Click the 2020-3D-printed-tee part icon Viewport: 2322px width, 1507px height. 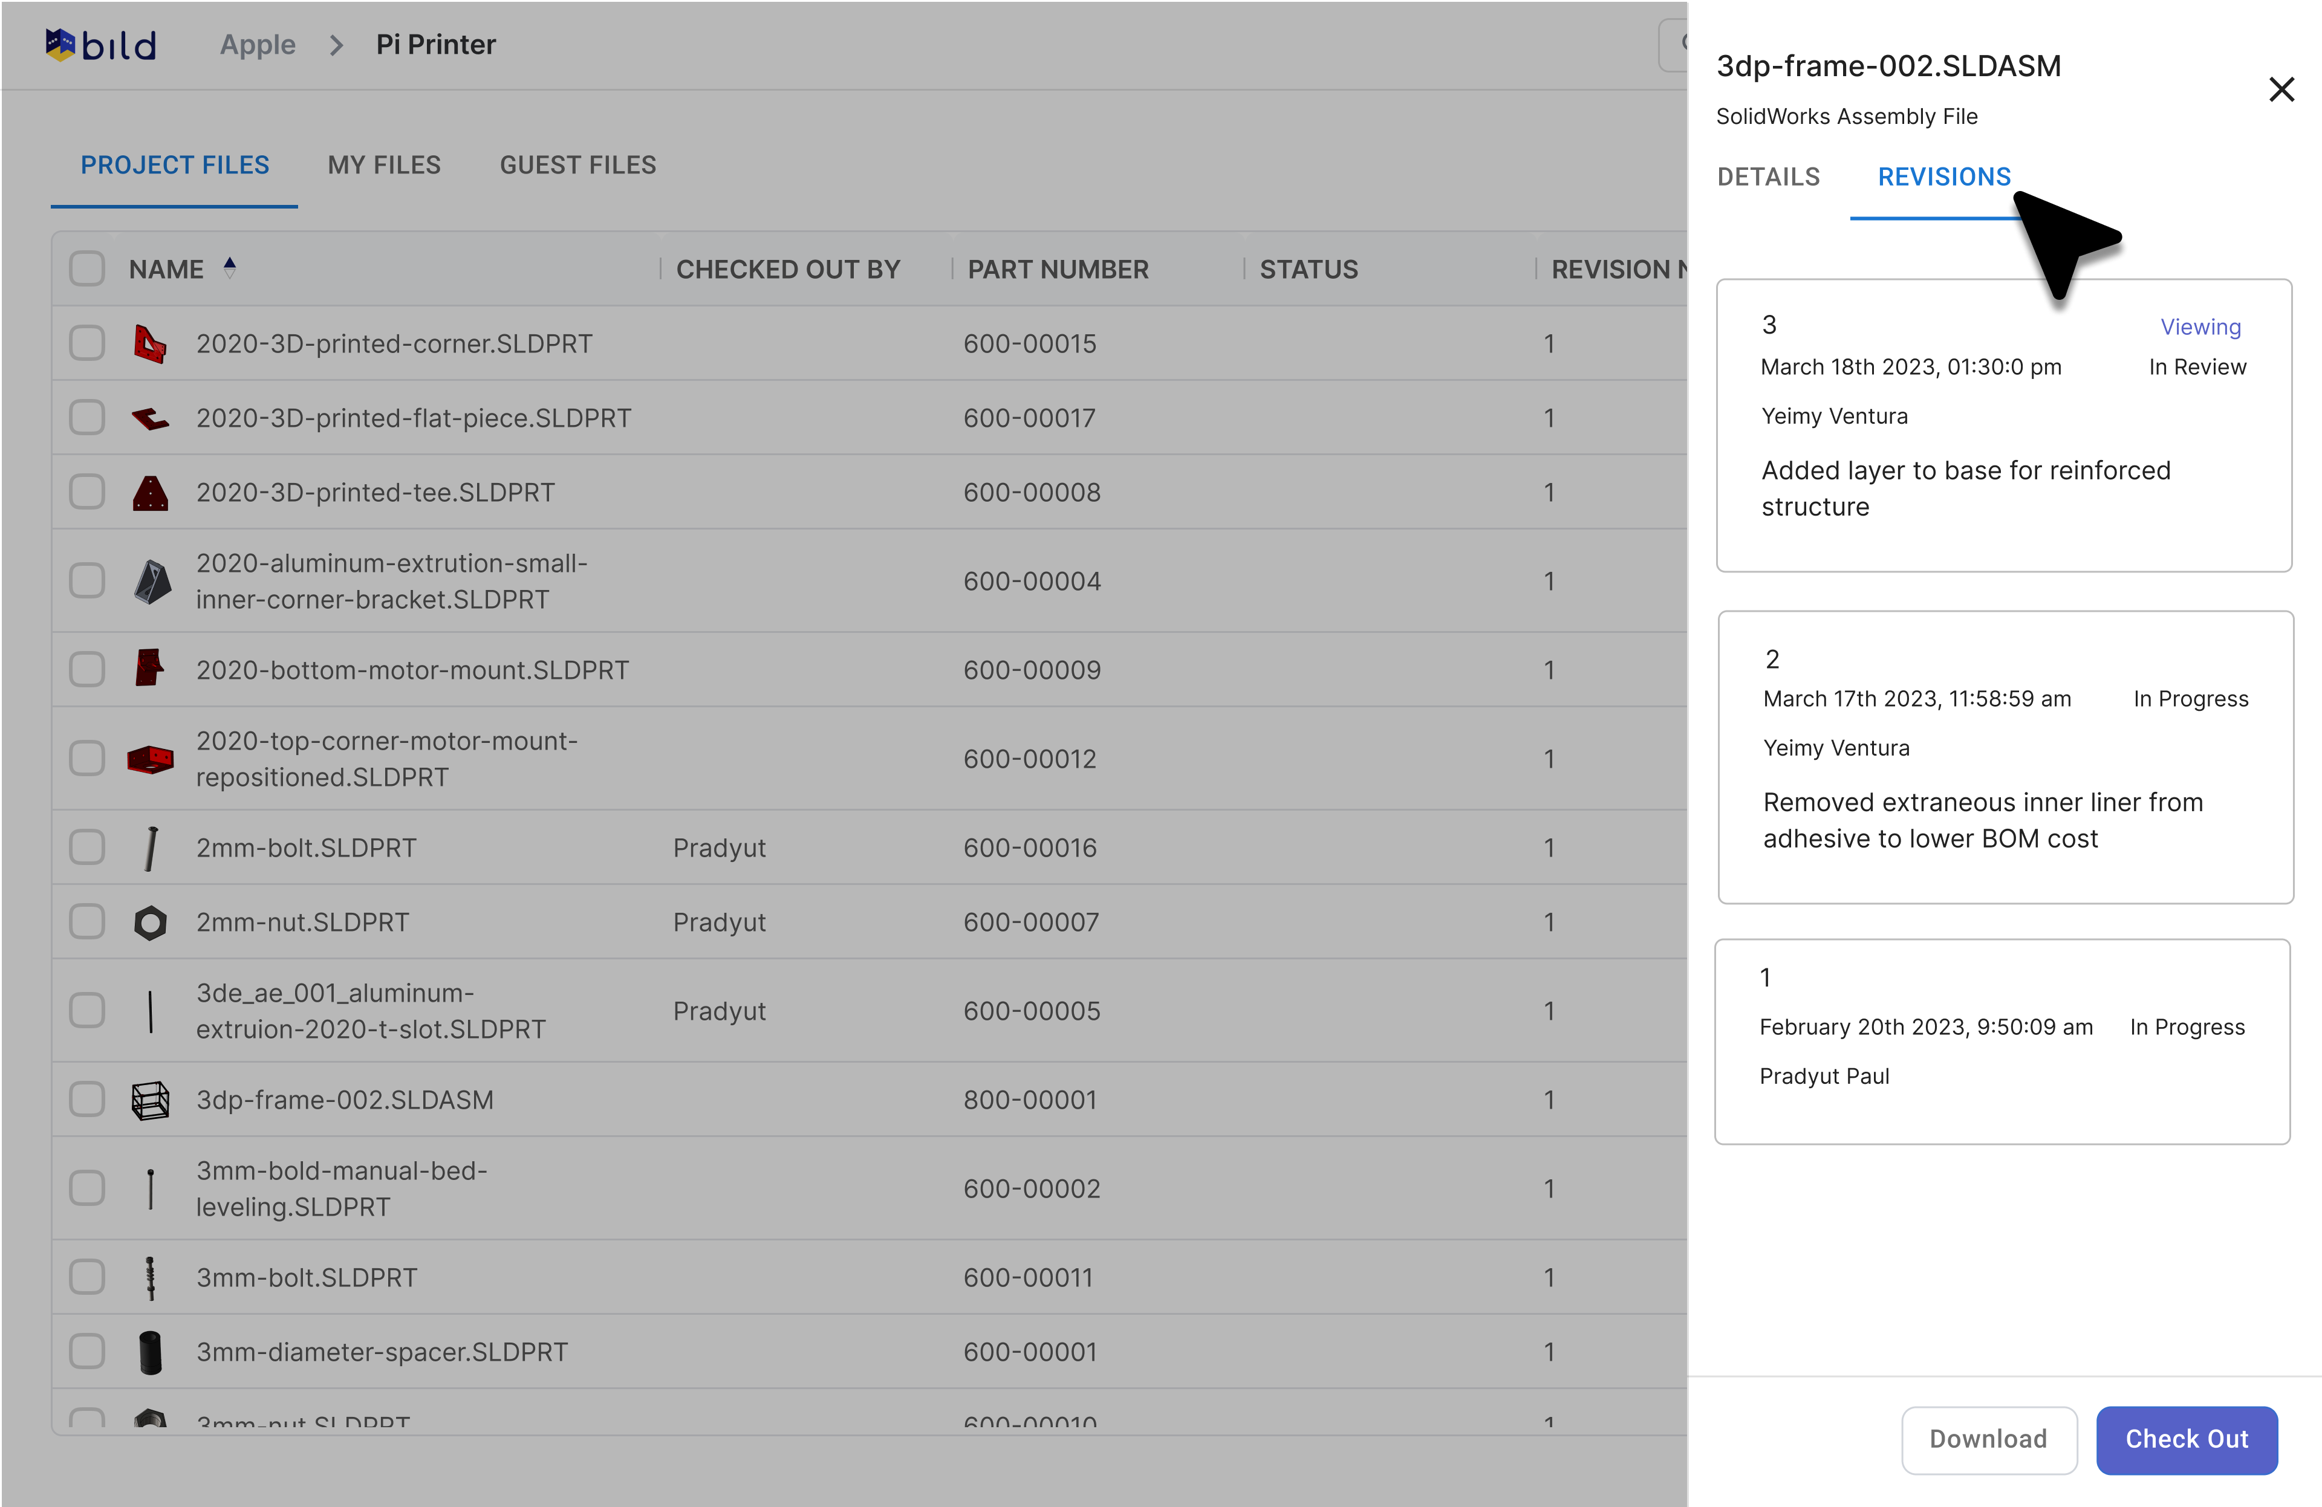149,493
